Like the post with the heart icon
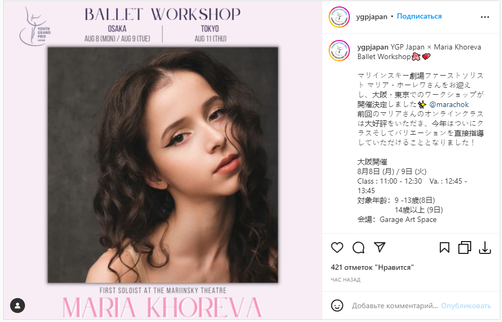The width and height of the screenshot is (502, 322). pyautogui.click(x=337, y=247)
